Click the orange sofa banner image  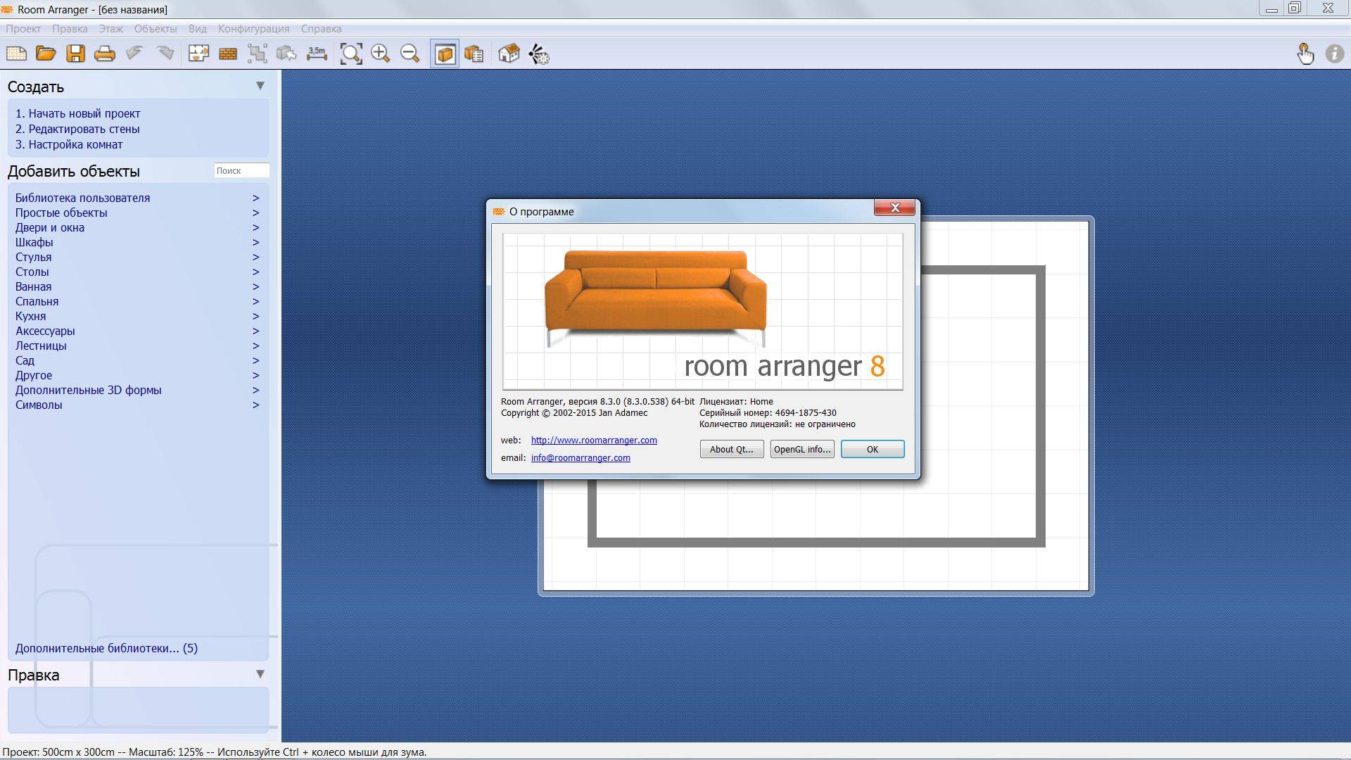[x=702, y=311]
